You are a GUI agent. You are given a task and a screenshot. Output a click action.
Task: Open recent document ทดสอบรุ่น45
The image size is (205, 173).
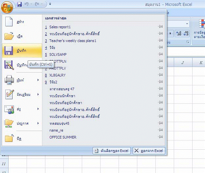click(104, 123)
